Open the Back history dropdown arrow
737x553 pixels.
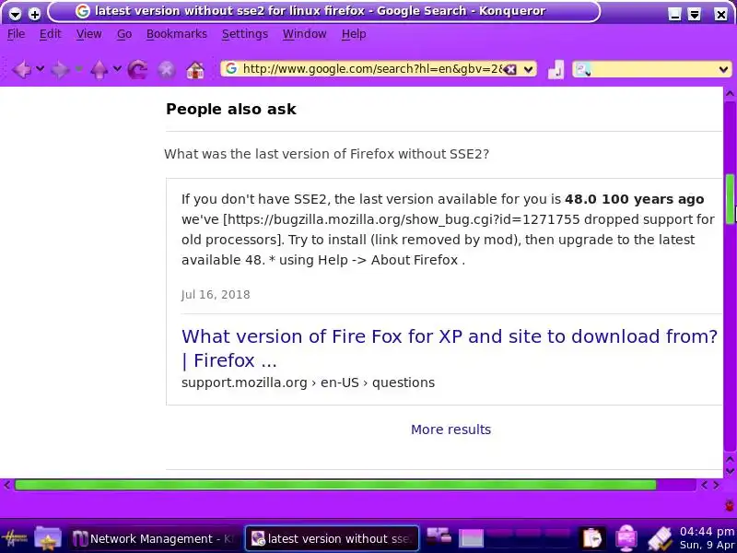click(41, 69)
